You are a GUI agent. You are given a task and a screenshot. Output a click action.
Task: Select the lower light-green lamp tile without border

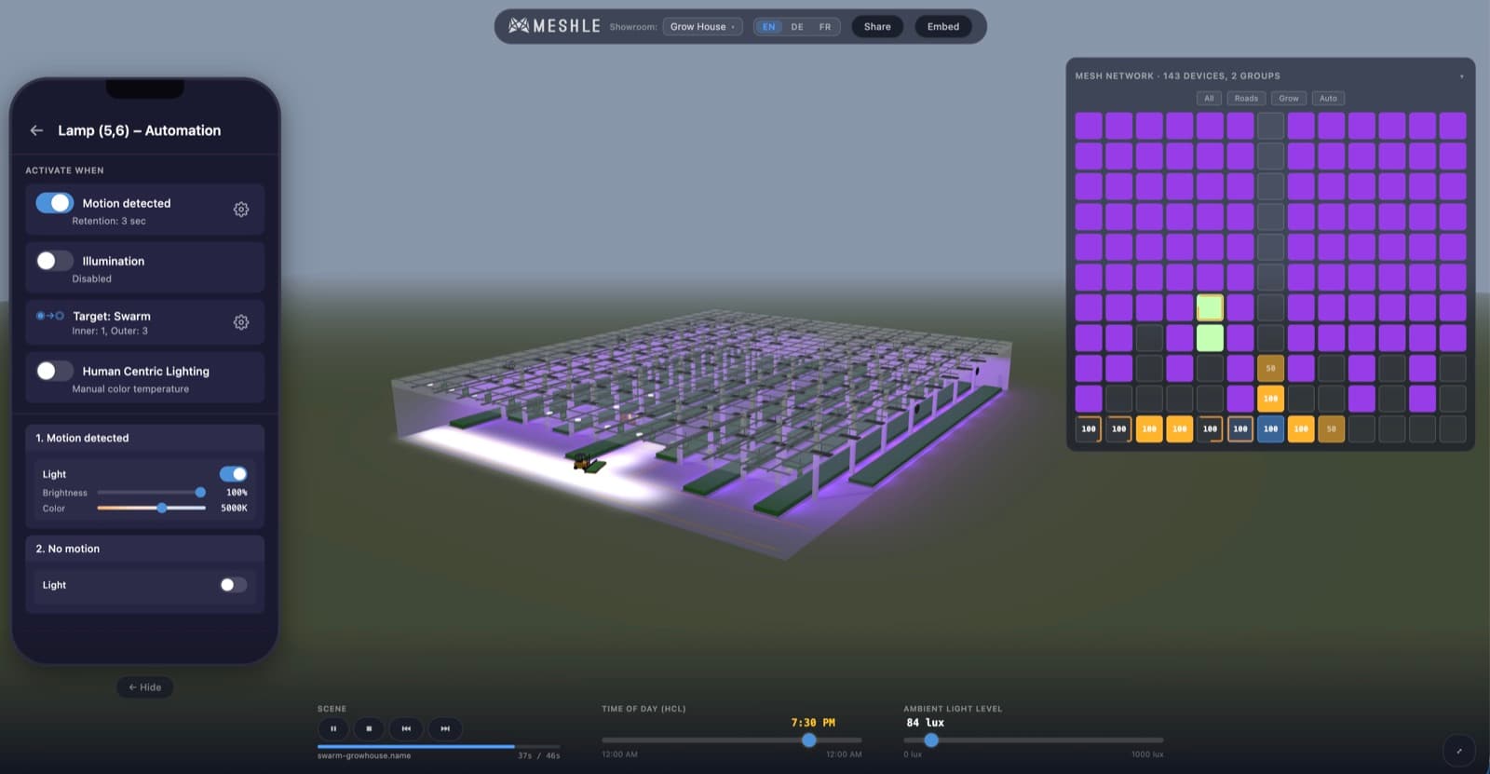coord(1210,338)
